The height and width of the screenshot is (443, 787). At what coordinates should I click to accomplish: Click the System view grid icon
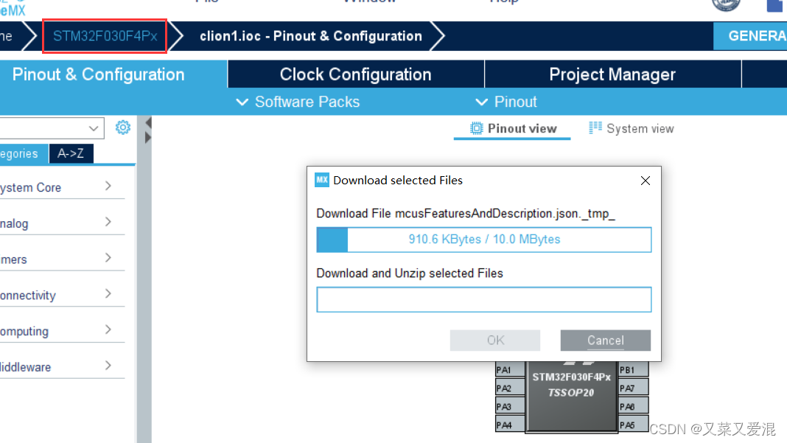595,128
